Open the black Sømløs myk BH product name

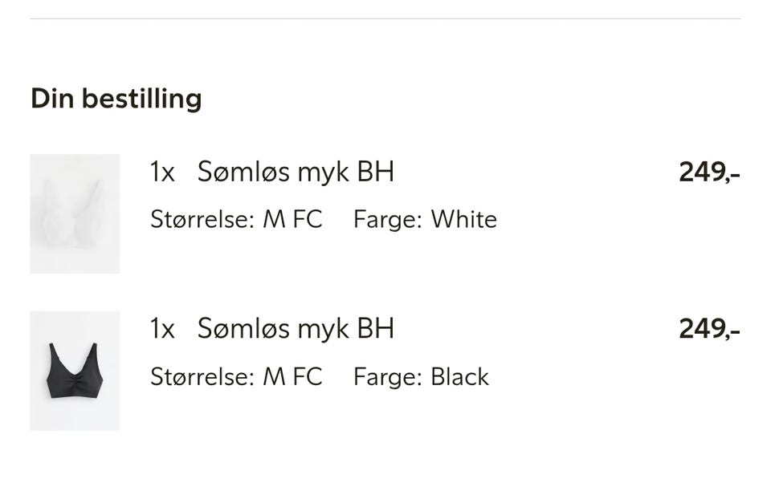tap(296, 329)
